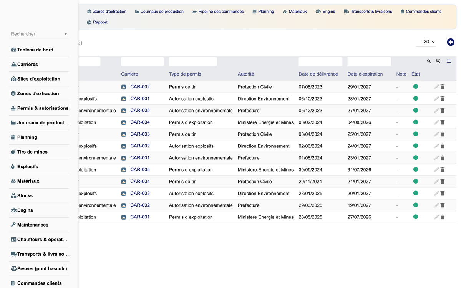Open CAR-005 link delivered 05/12/2023
The height and width of the screenshot is (288, 461).
pos(140,111)
